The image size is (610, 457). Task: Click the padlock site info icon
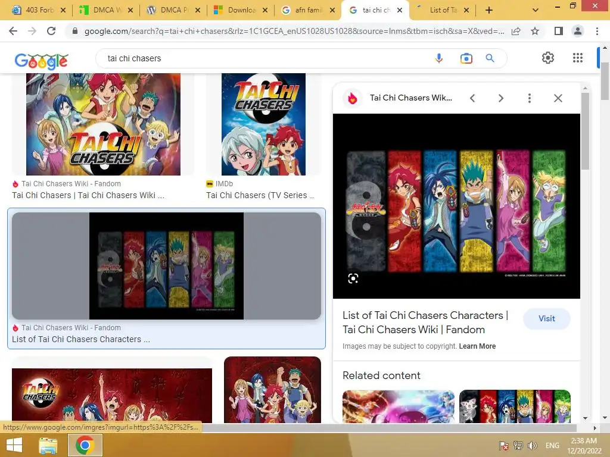click(x=75, y=31)
